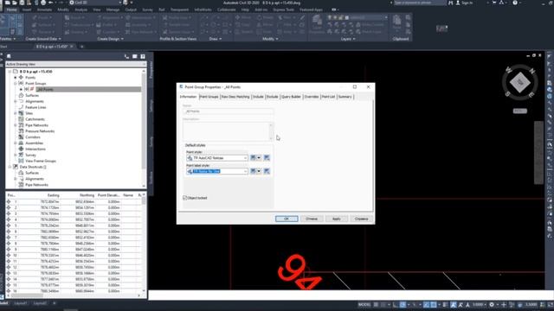Screen dimensions: 554x311
Task: Click the Отмена cancel button
Action: 312,219
